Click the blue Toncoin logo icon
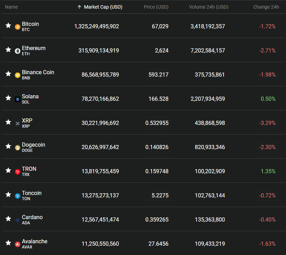286x255 pixels. point(18,196)
